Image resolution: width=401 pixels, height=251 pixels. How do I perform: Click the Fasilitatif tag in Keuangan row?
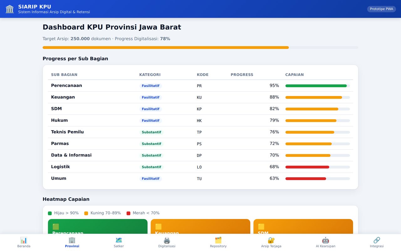coord(150,97)
